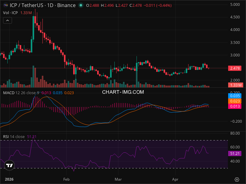Click the orange 0.023 signal axis label
246x184 pixels.
pyautogui.click(x=235, y=101)
